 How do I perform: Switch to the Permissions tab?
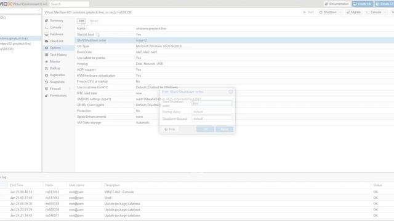pos(58,96)
